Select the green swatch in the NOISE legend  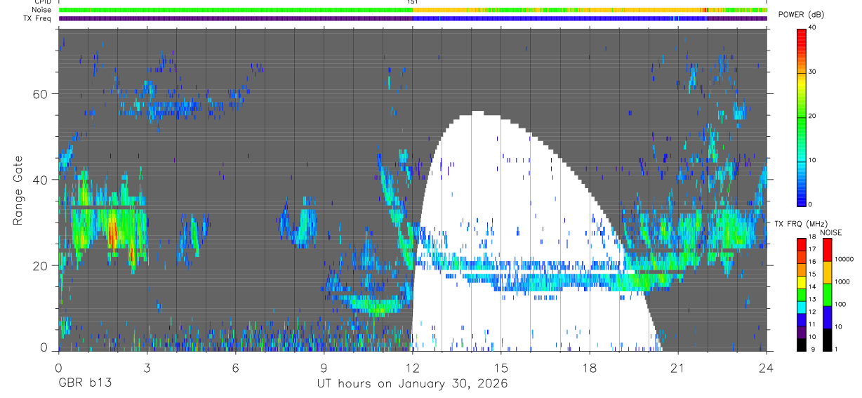click(828, 295)
